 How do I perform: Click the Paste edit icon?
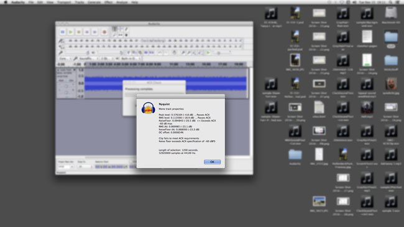click(140, 53)
